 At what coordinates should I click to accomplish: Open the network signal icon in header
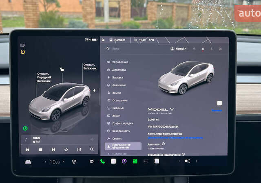point(220,49)
